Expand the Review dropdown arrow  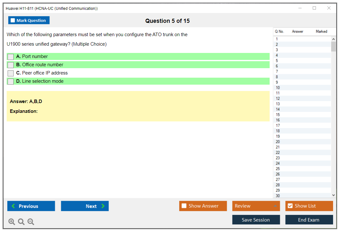(x=275, y=206)
